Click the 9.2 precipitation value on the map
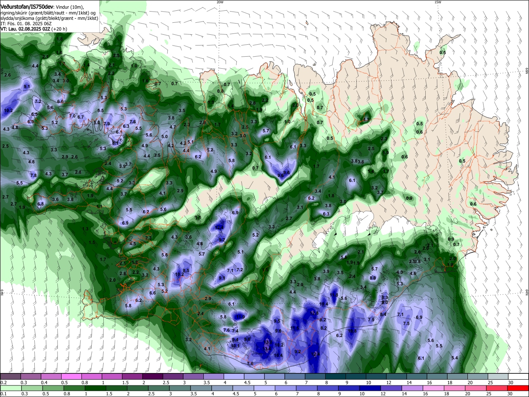The height and width of the screenshot is (397, 529). (298, 352)
